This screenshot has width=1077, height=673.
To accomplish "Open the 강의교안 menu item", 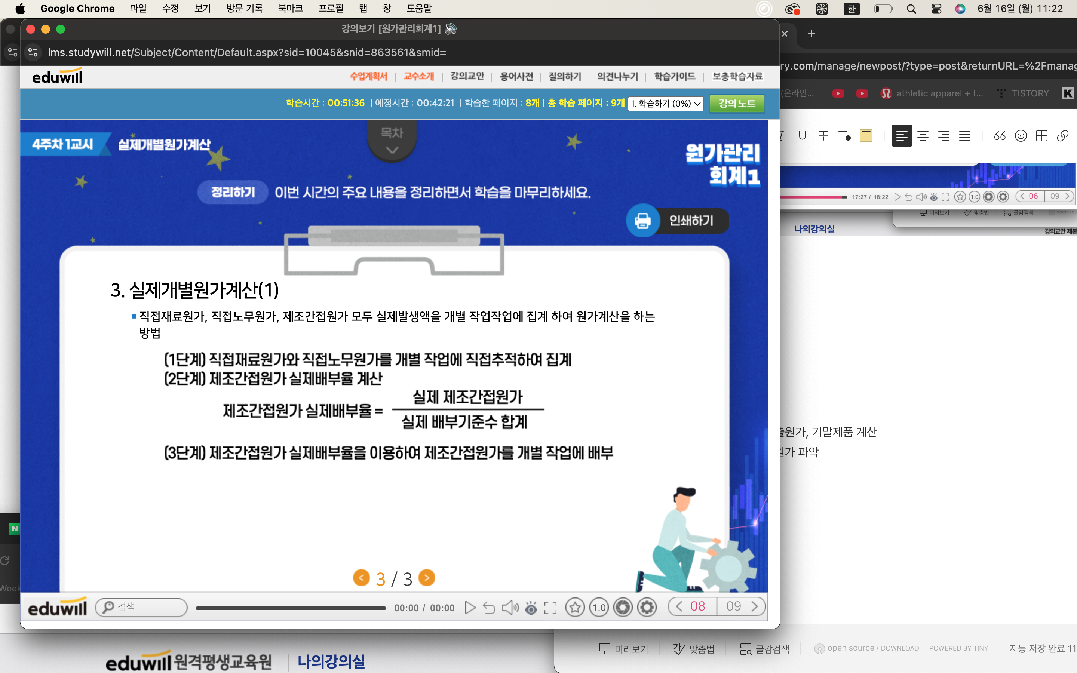I will pos(467,76).
